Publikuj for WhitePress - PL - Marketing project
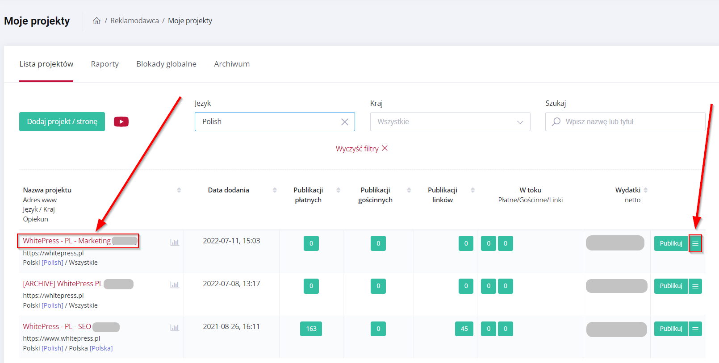This screenshot has height=363, width=719. pyautogui.click(x=671, y=243)
